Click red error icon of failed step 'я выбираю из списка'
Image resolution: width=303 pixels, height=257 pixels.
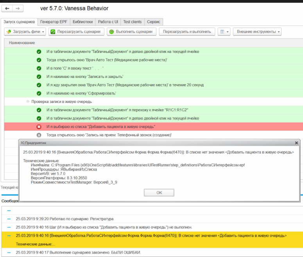point(39,127)
